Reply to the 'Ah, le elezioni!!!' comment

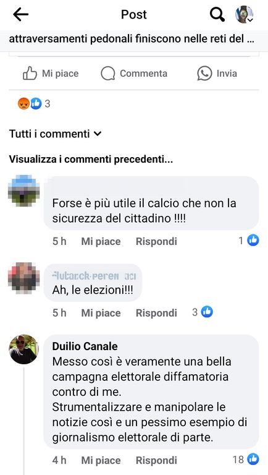(x=156, y=312)
